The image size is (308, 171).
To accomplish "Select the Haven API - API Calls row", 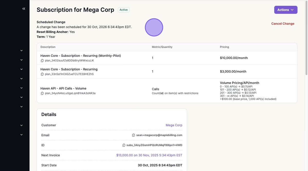I will pyautogui.click(x=115, y=91).
